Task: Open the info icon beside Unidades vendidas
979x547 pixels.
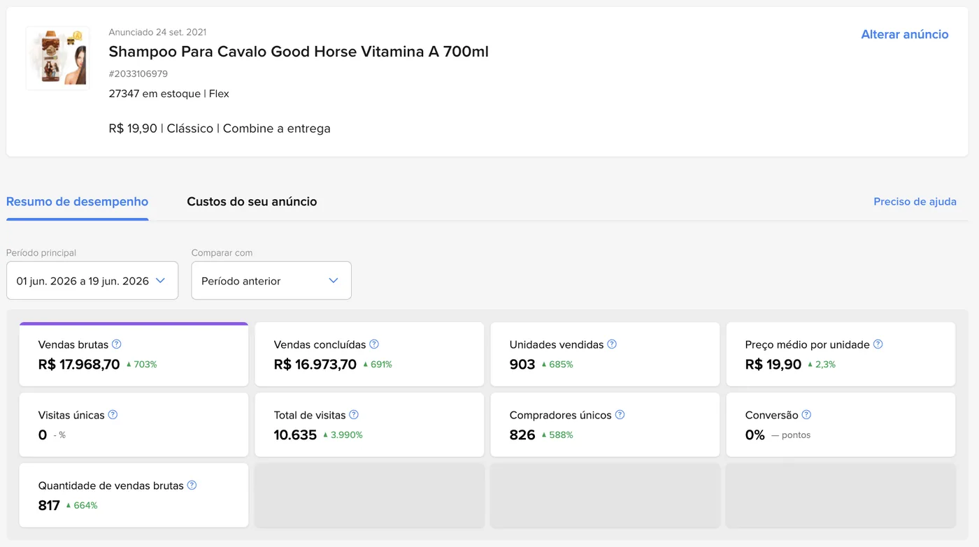Action: (612, 344)
